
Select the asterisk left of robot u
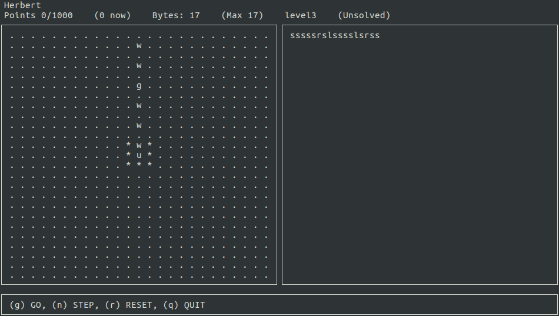coord(128,155)
